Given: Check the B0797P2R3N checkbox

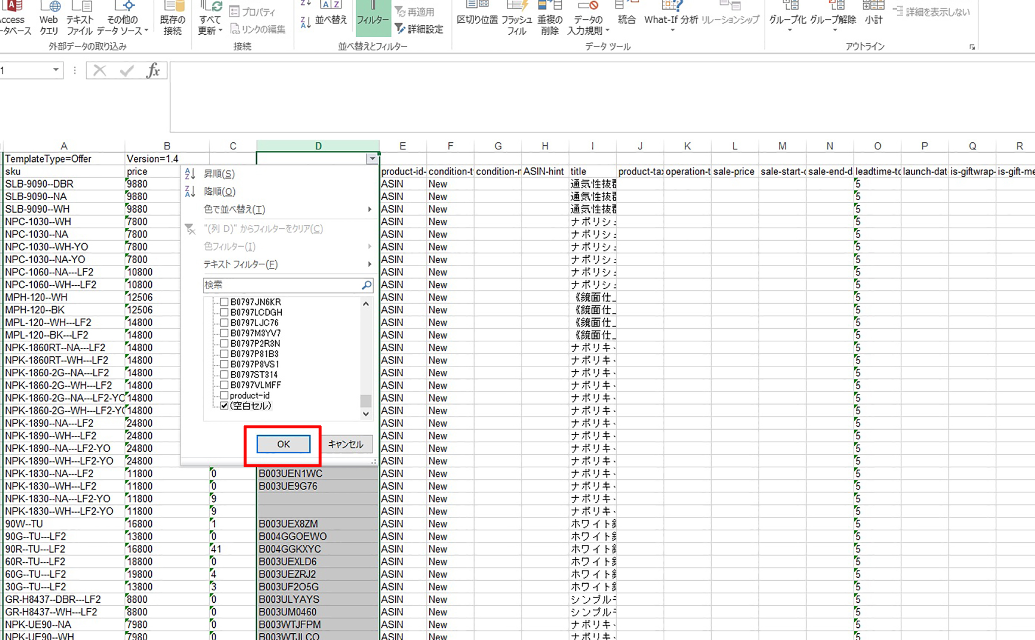Looking at the screenshot, I should (224, 343).
